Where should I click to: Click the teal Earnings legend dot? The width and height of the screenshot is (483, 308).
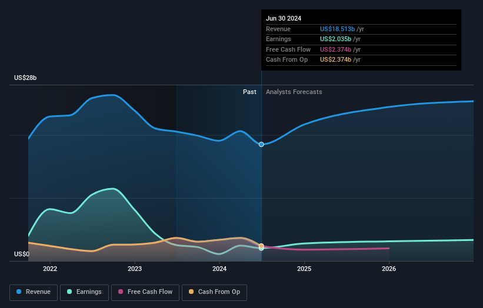pos(69,292)
